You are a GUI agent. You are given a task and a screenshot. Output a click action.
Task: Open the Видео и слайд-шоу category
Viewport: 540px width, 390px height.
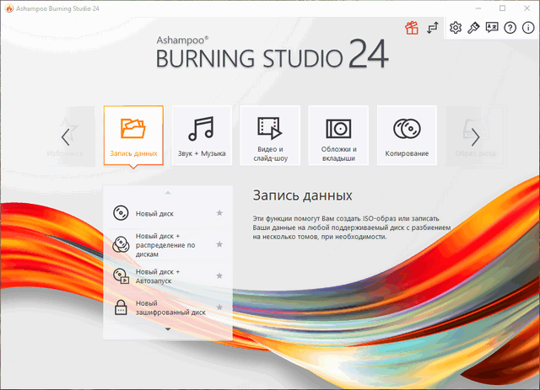pos(270,136)
